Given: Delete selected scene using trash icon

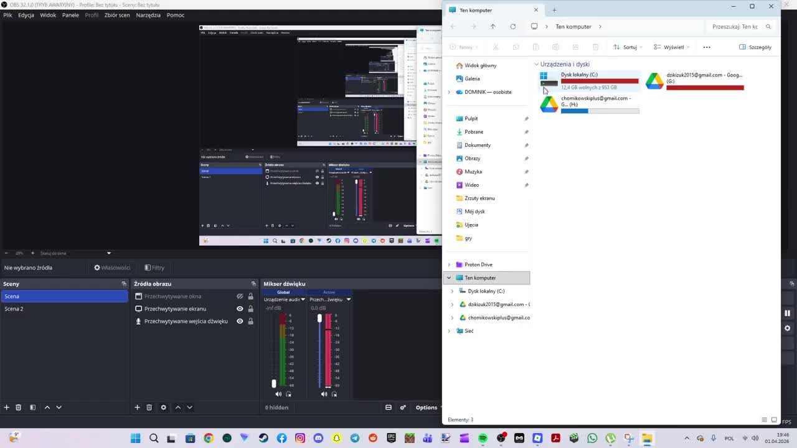Looking at the screenshot, I should coord(19,408).
